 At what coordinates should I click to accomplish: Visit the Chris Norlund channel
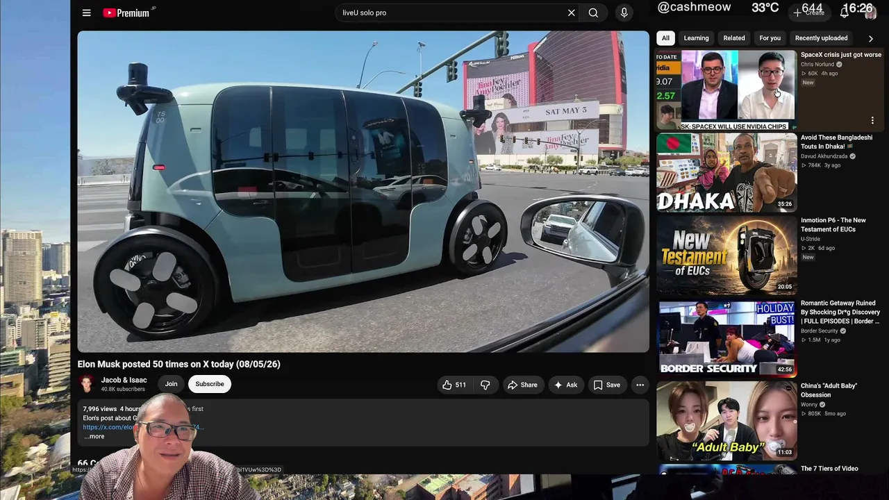(817, 65)
